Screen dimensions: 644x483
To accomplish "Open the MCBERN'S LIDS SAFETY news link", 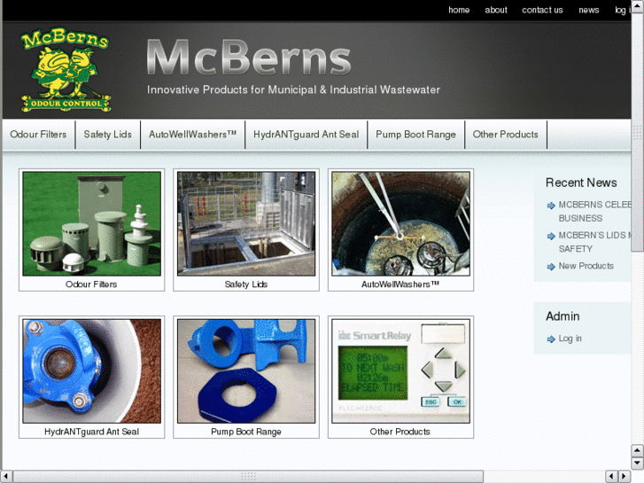I will (x=594, y=242).
